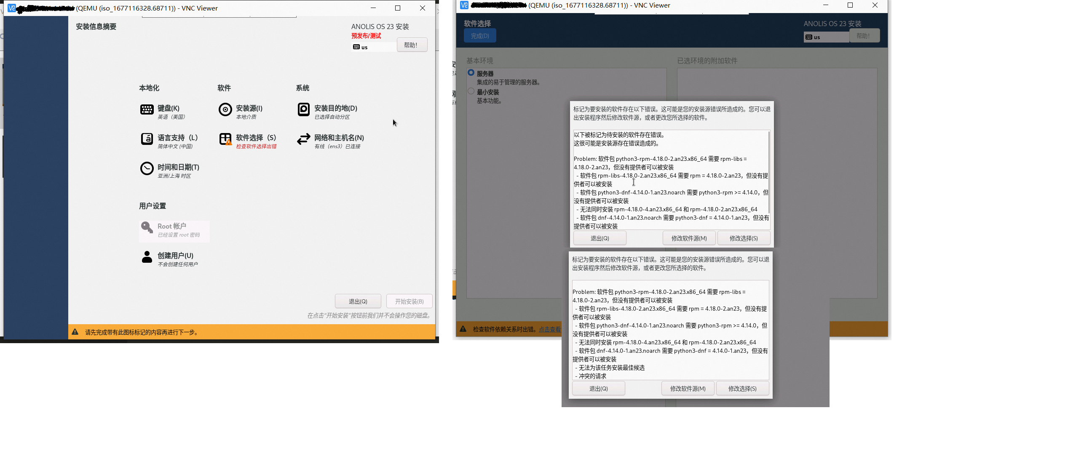
Task: Open Software Selection (软件选择) warning icon
Action: coord(225,139)
